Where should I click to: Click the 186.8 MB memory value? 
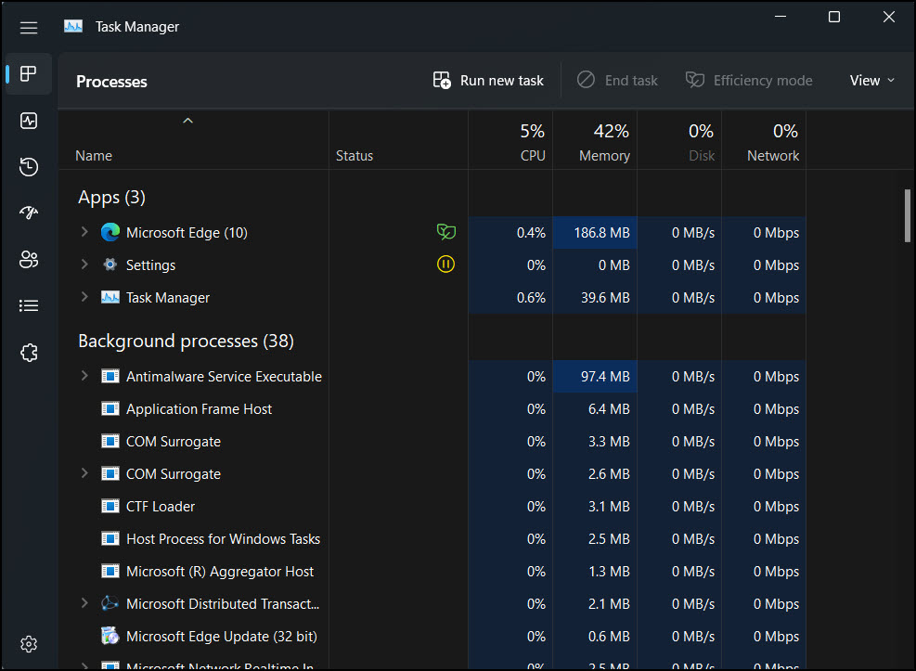click(x=601, y=233)
